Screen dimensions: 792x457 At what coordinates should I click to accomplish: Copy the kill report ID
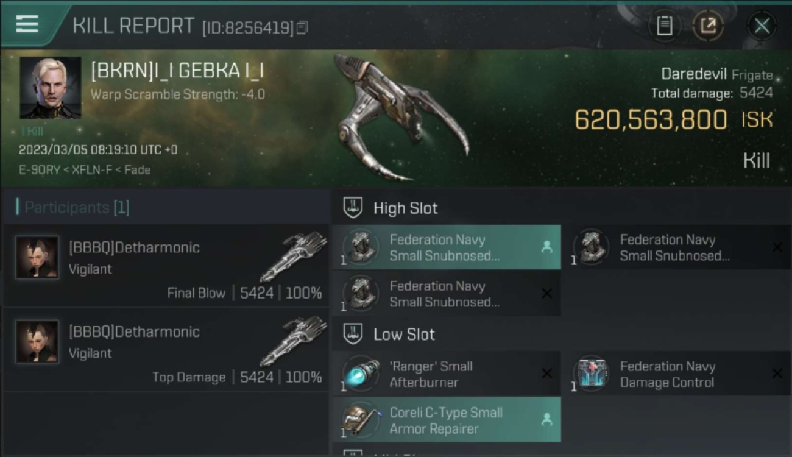coord(302,28)
